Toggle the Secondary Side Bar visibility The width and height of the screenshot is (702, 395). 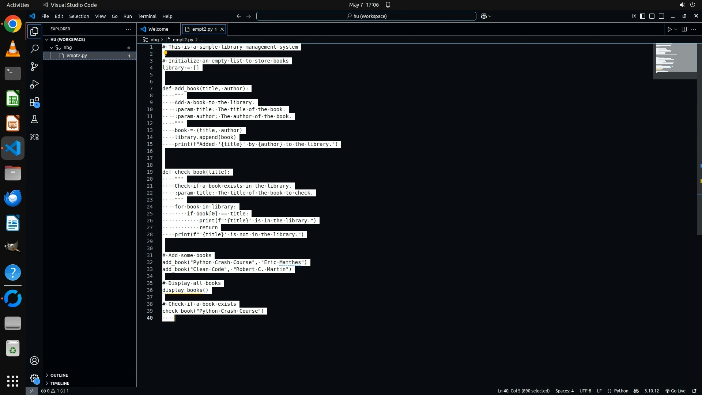[x=661, y=16]
